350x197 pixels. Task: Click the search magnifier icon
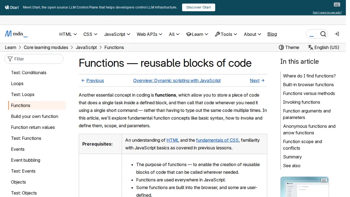pos(323,34)
